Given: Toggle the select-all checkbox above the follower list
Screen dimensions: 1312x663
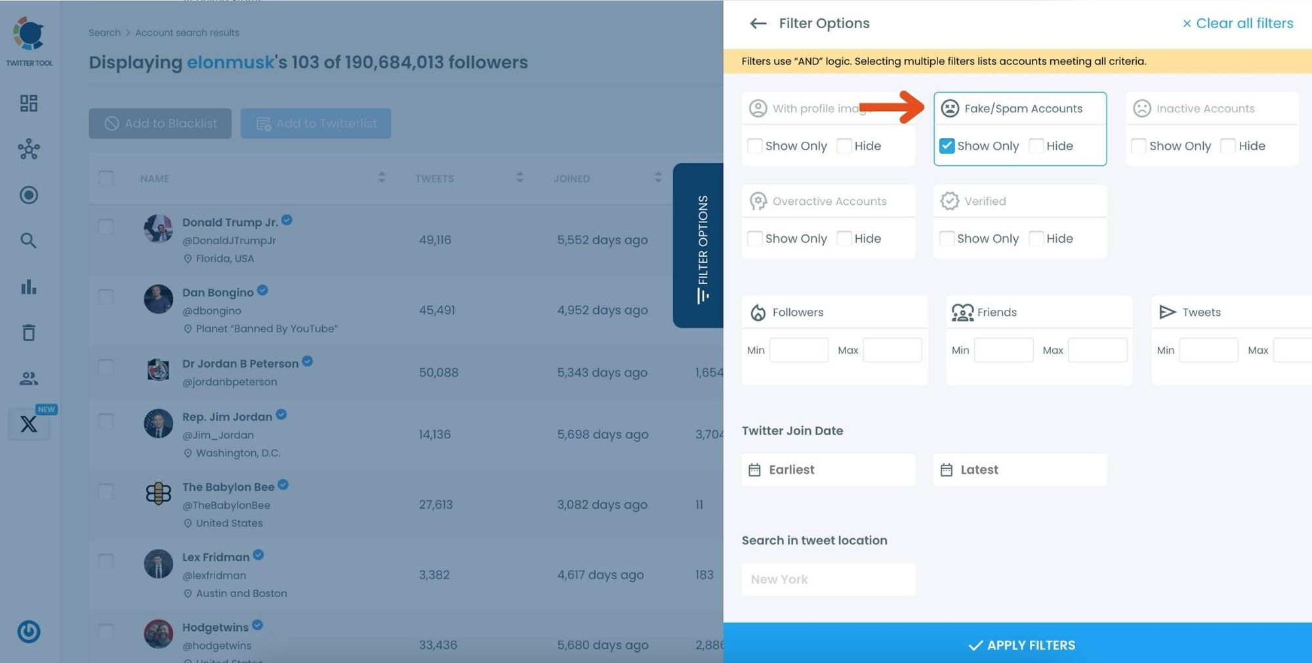Looking at the screenshot, I should [106, 178].
